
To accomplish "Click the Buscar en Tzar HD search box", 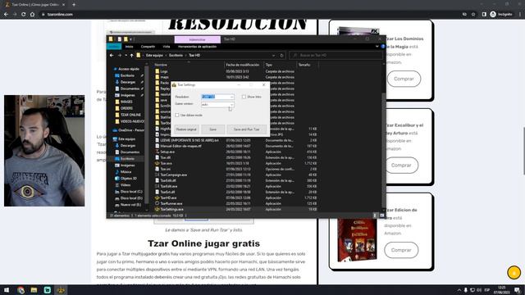I will 336,56.
